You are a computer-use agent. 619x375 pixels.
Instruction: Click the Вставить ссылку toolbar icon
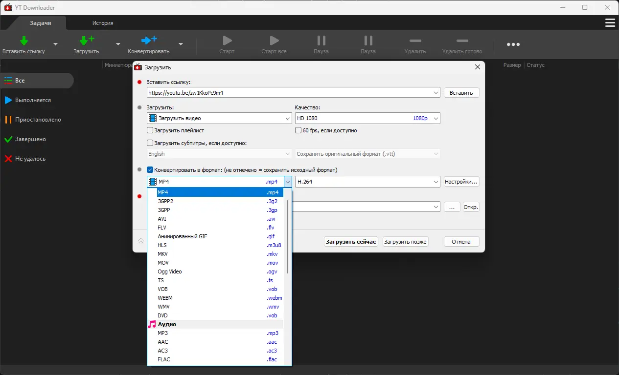point(23,41)
